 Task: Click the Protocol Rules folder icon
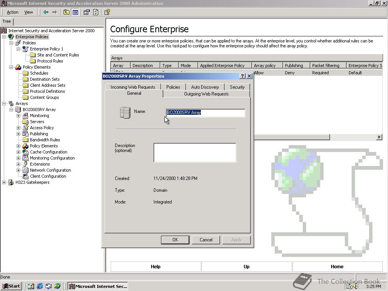pos(33,61)
